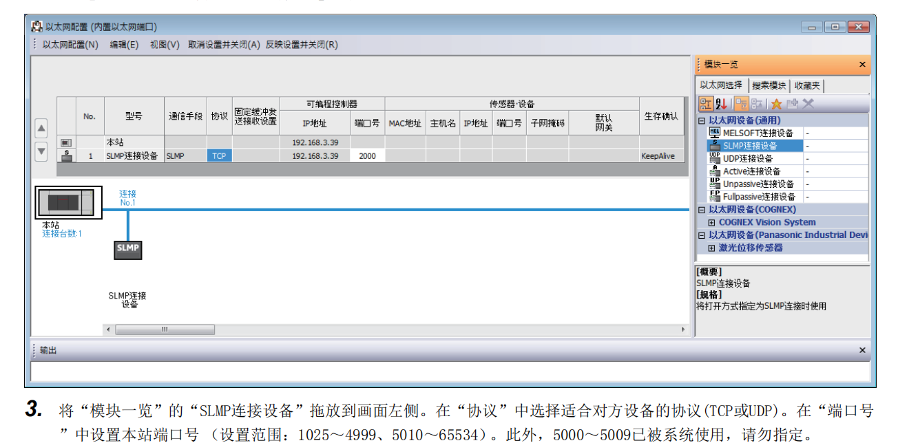Image resolution: width=898 pixels, height=443 pixels.
Task: Toggle expand-all tree view icon in module toolbar
Action: tap(741, 104)
